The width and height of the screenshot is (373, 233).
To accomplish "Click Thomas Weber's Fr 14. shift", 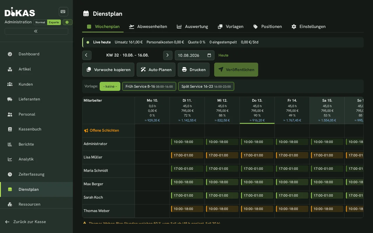I will click(x=292, y=209).
